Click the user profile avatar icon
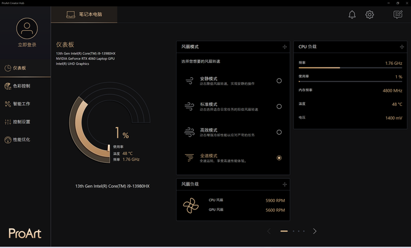 coord(27,29)
